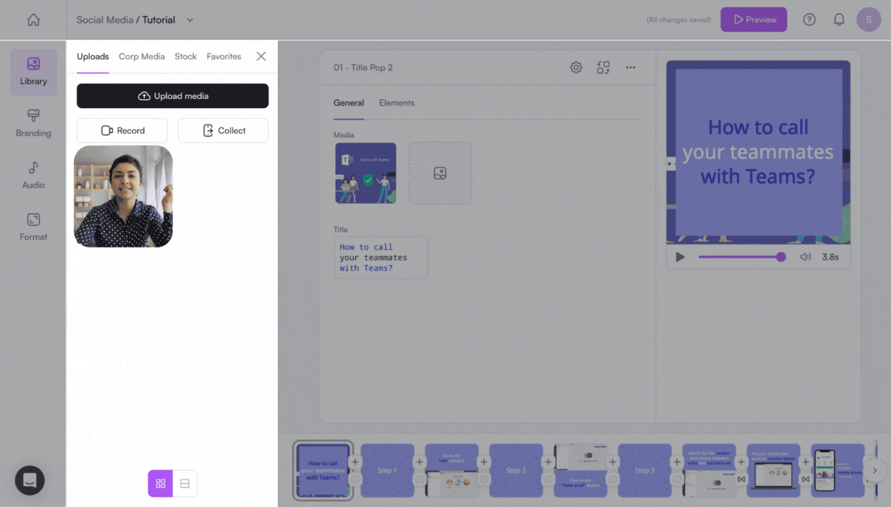
Task: Switch library to grid view
Action: click(x=160, y=484)
